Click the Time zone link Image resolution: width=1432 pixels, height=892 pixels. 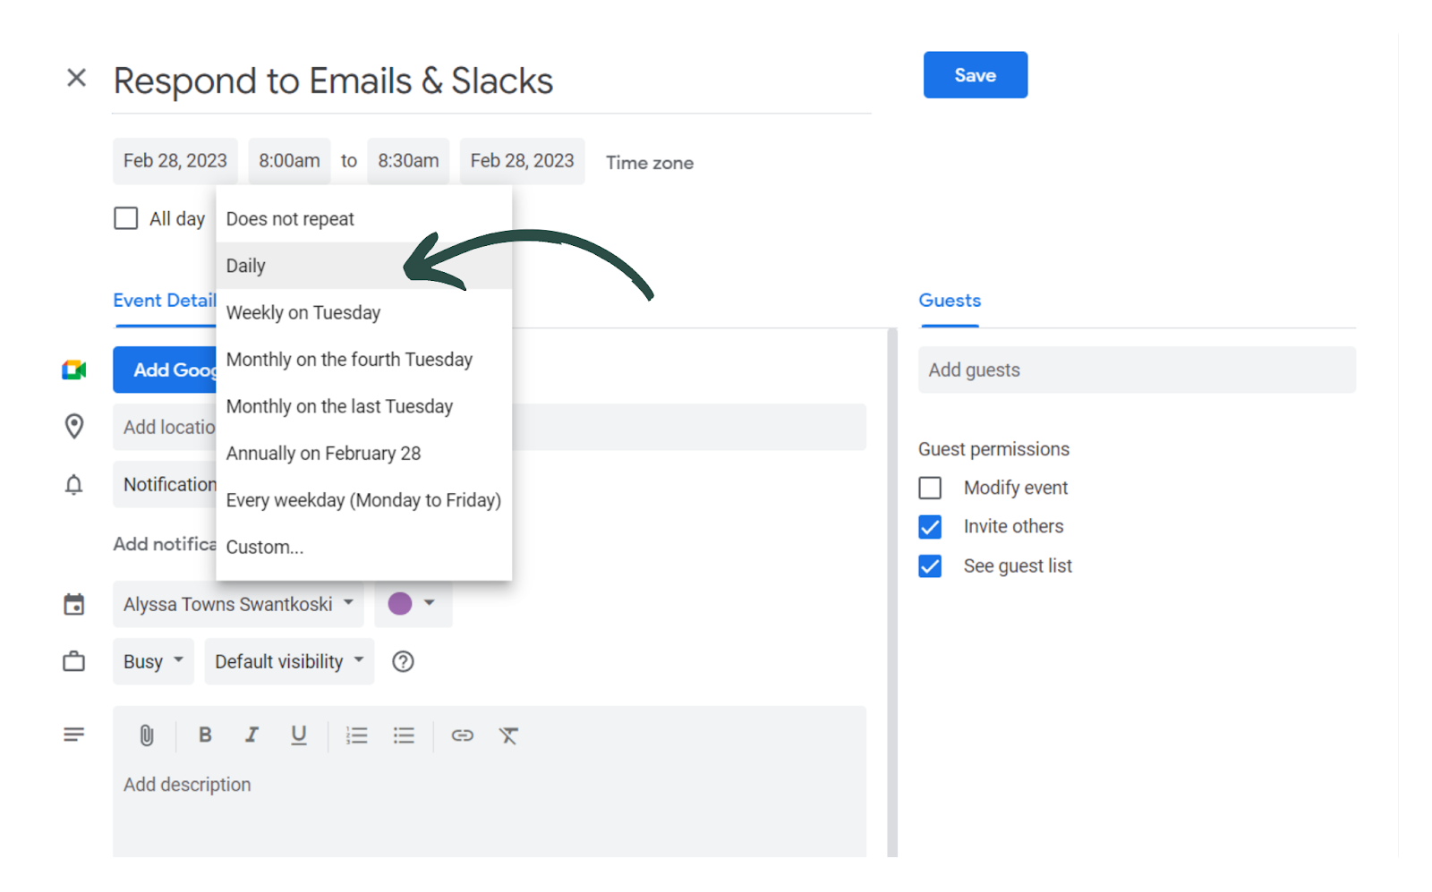[650, 163]
